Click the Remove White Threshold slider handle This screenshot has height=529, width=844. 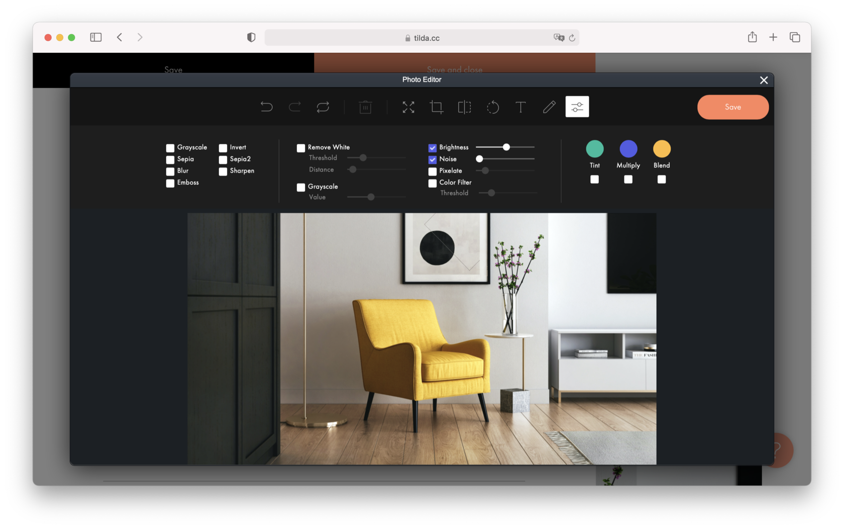pyautogui.click(x=363, y=157)
